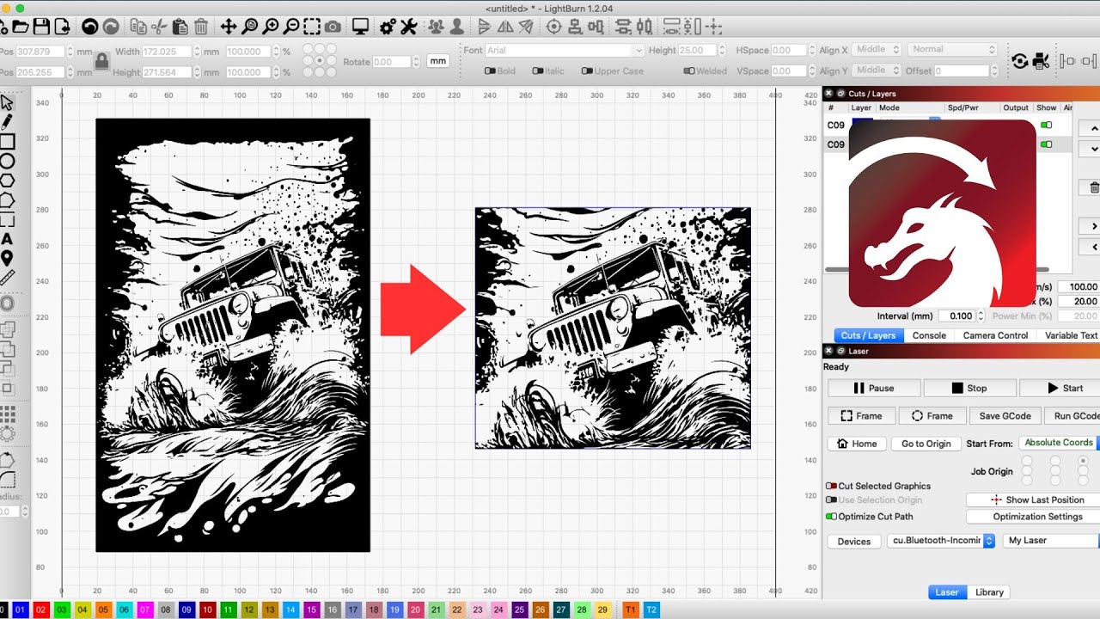Screen dimensions: 1100x619
Task: Click the Stop button
Action: click(x=969, y=388)
